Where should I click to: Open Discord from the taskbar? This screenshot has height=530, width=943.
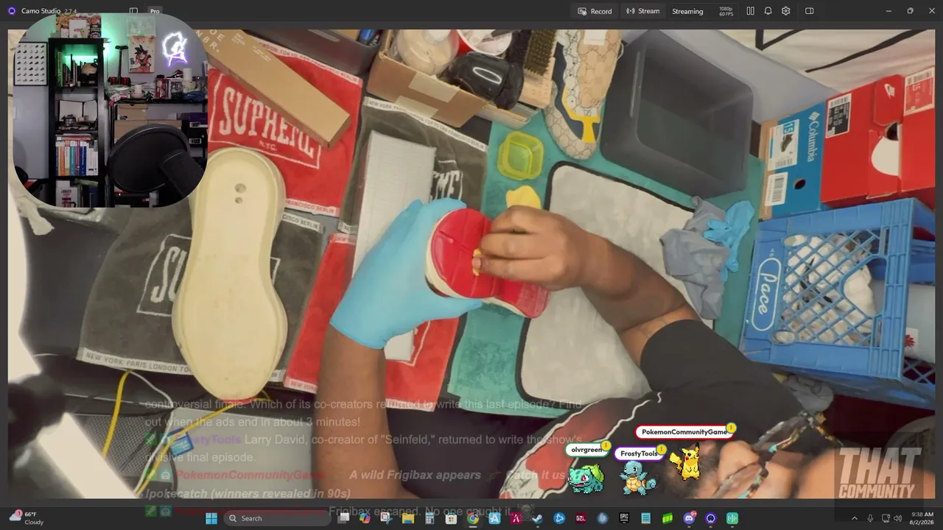tap(690, 518)
